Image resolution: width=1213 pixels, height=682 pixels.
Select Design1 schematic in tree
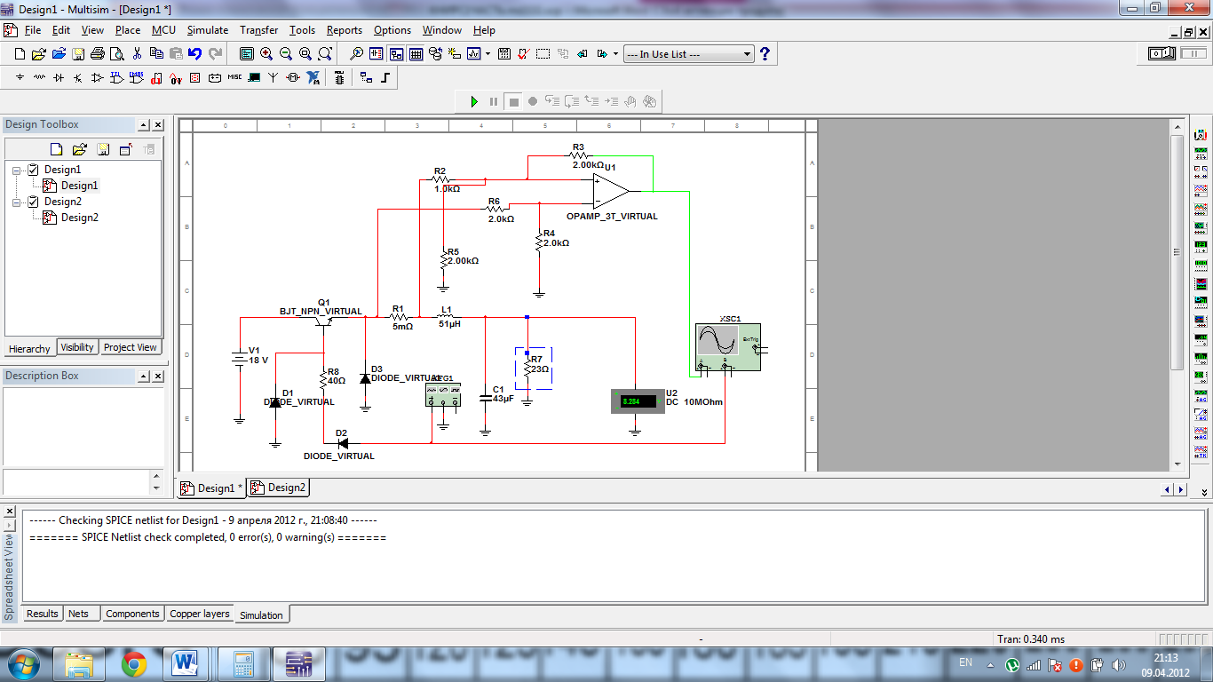79,186
